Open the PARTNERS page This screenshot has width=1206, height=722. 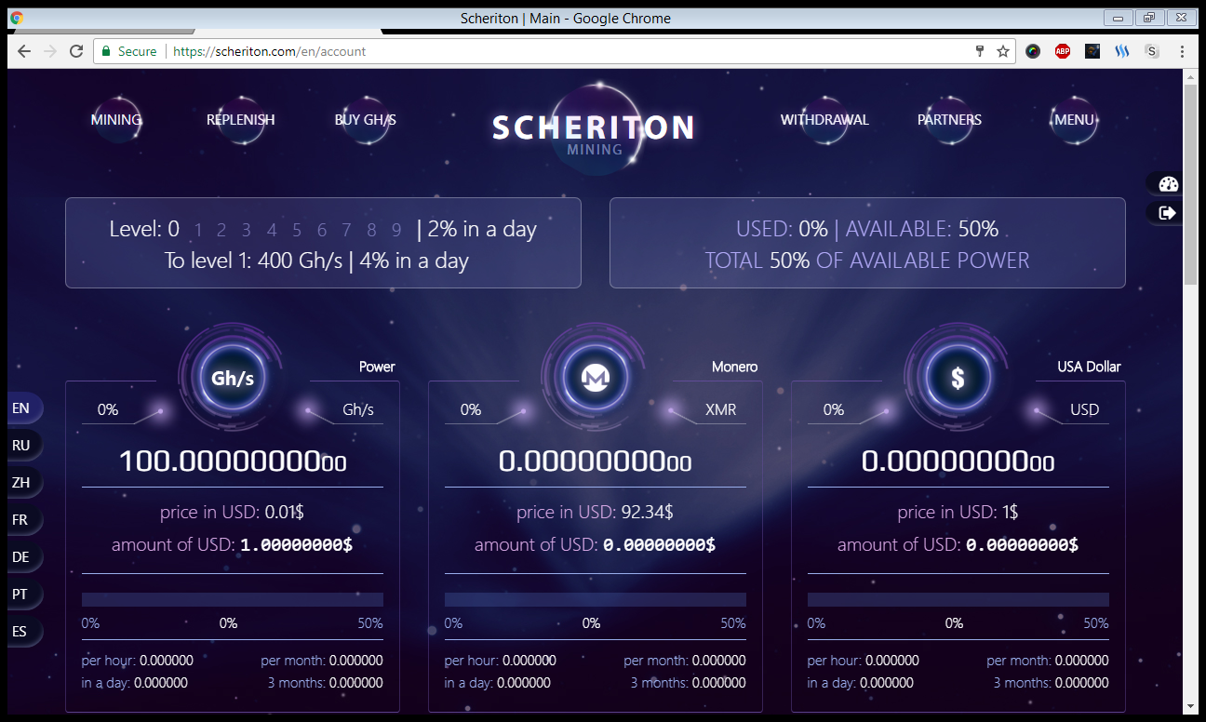pyautogui.click(x=949, y=120)
